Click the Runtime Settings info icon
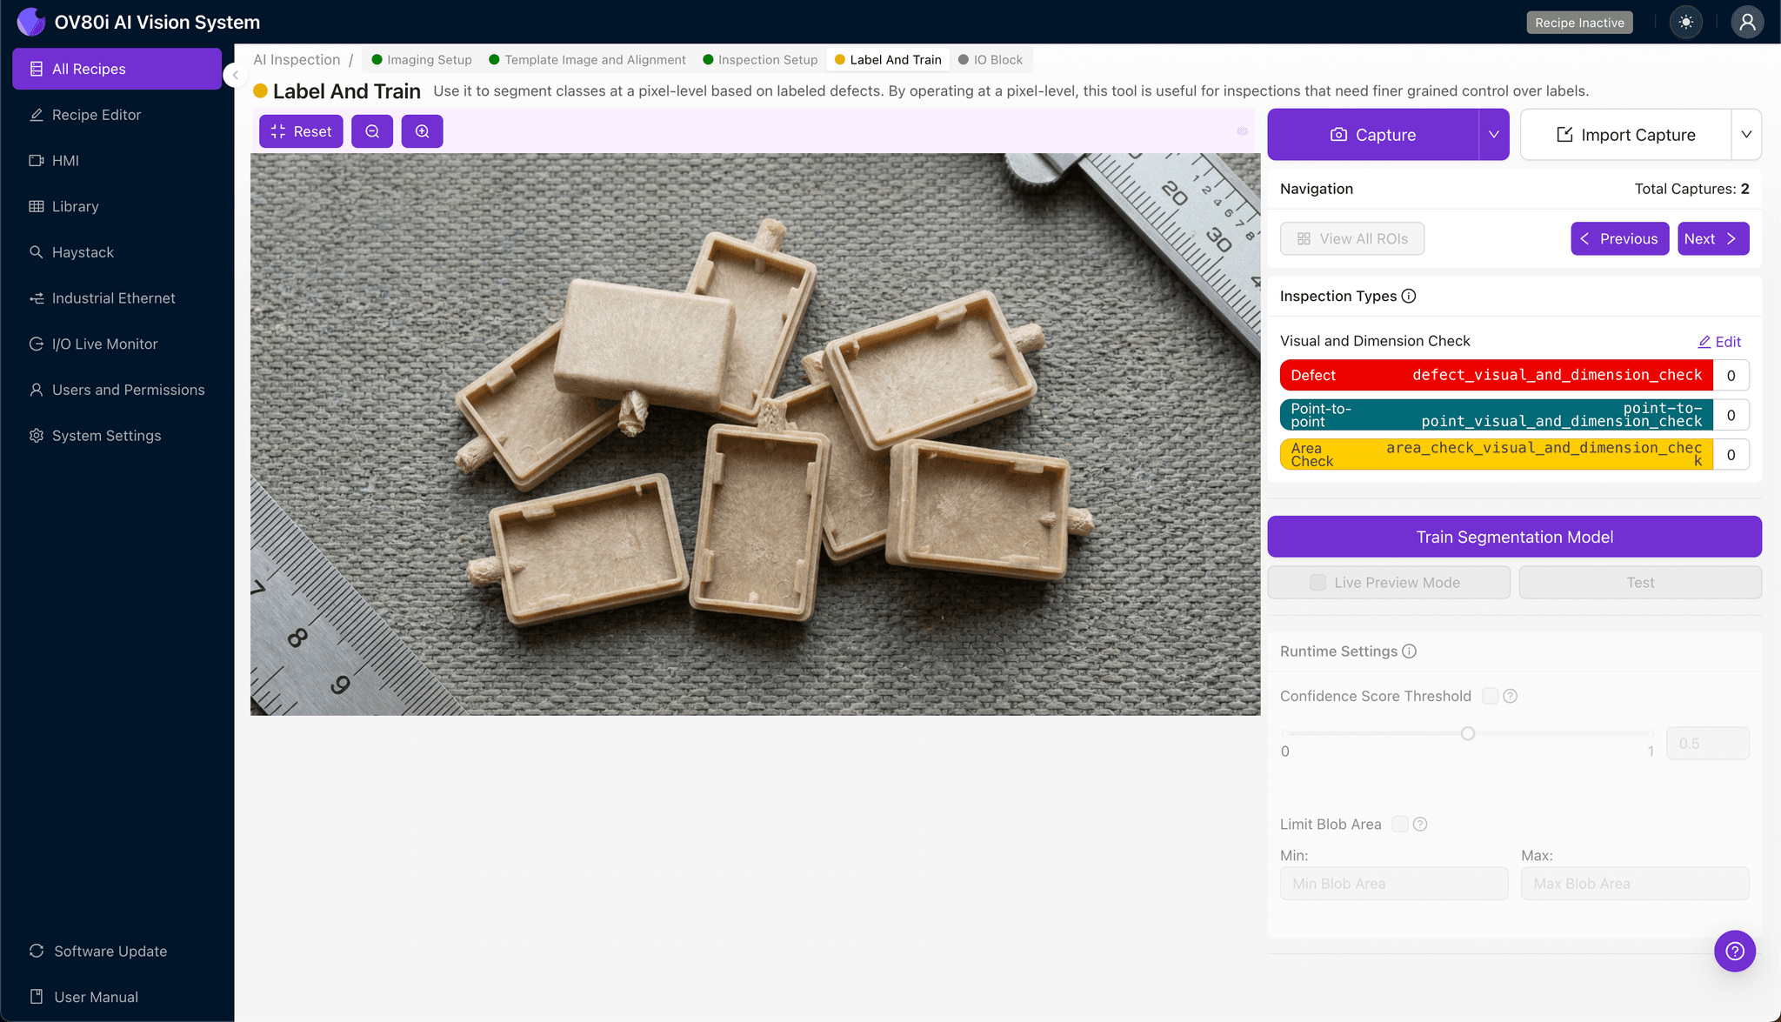 pyautogui.click(x=1410, y=651)
